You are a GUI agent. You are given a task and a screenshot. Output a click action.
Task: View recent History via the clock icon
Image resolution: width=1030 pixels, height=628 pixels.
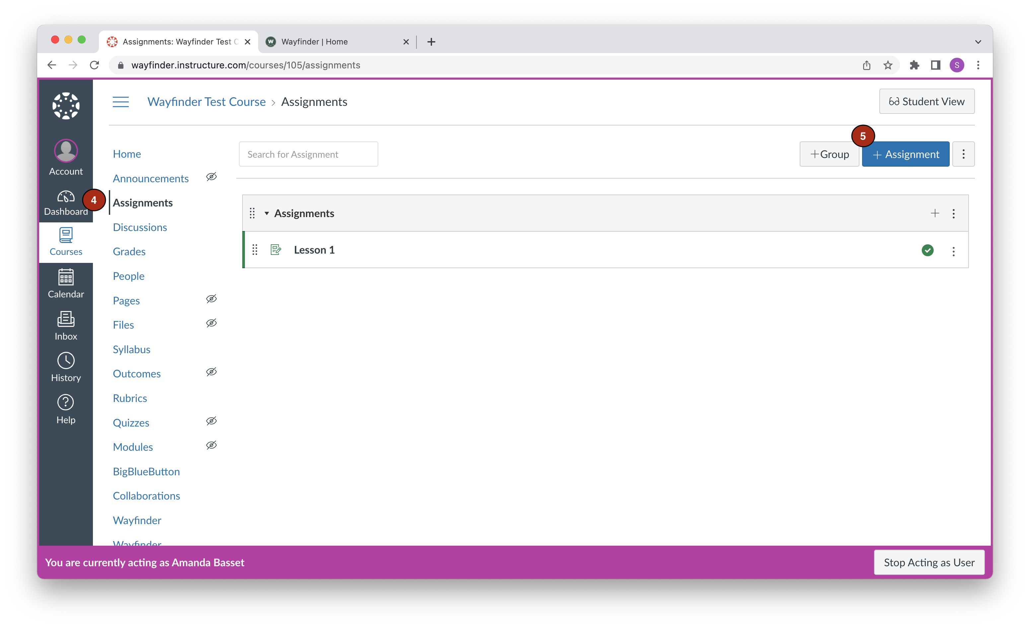pos(66,367)
